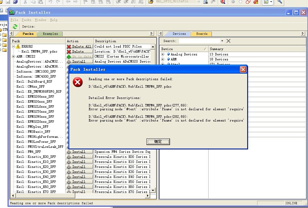The height and width of the screenshot is (208, 308).
Task: Click the Navigate Forwards arrow in uVision toolbar
Action: point(75,2)
